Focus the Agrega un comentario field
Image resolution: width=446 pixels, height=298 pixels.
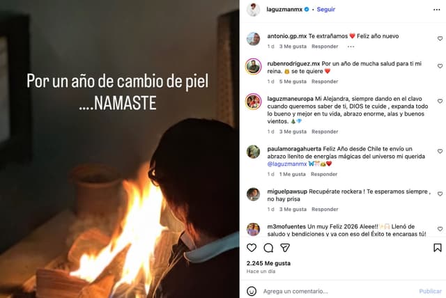click(x=339, y=291)
